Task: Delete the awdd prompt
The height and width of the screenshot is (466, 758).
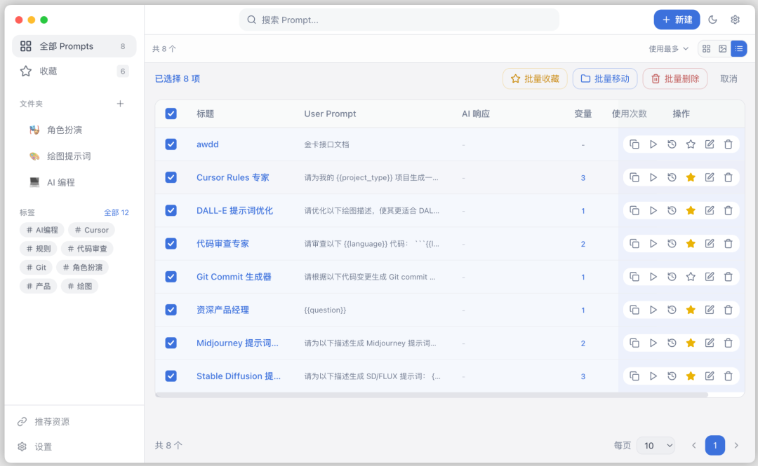Action: pos(728,144)
